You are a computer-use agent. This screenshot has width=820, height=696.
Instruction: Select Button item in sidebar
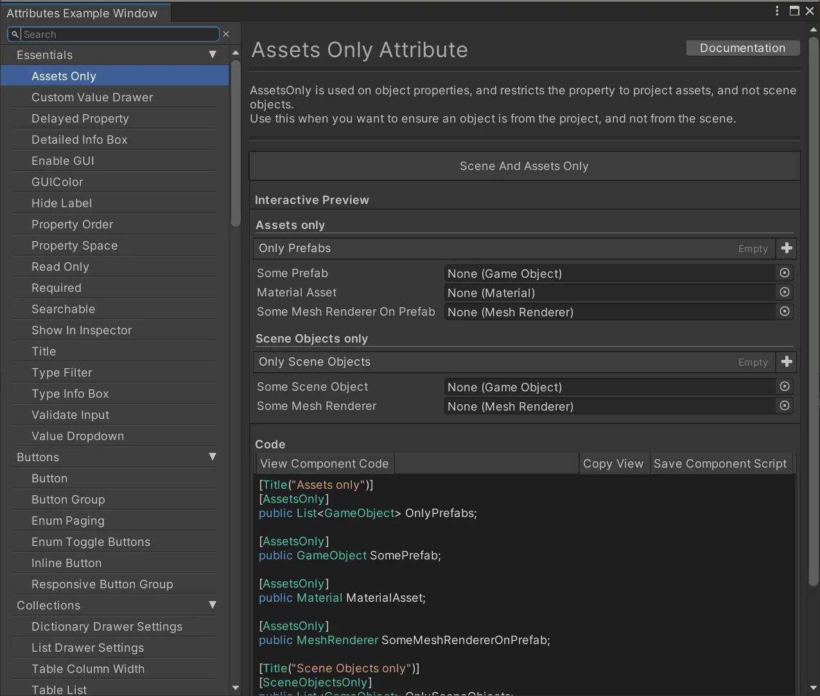[115, 479]
